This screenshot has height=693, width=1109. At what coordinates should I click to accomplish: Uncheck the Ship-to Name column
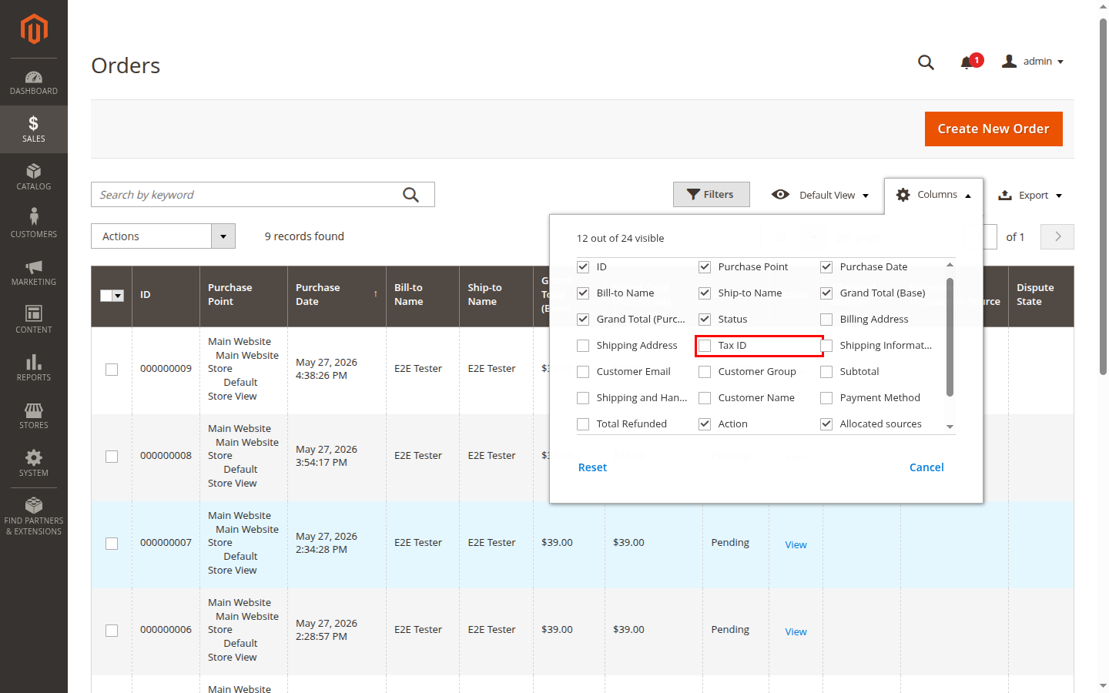click(705, 293)
